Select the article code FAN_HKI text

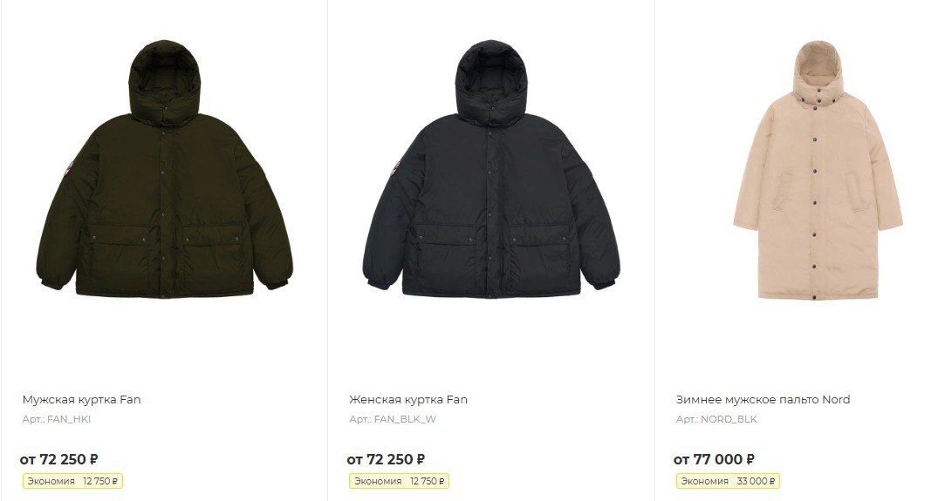[69, 419]
